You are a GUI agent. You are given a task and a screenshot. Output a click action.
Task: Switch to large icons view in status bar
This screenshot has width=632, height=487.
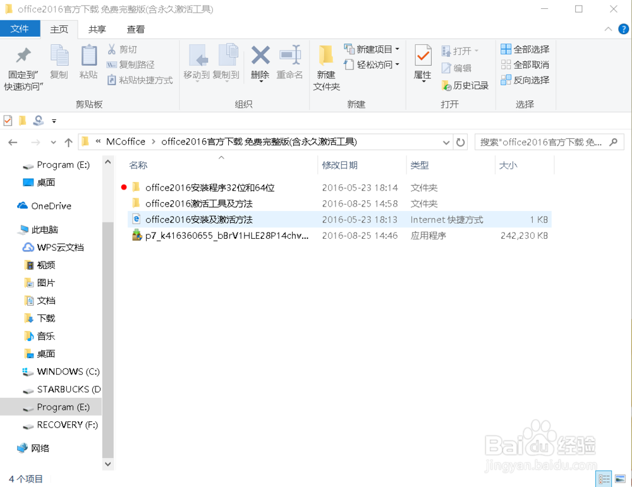(621, 479)
